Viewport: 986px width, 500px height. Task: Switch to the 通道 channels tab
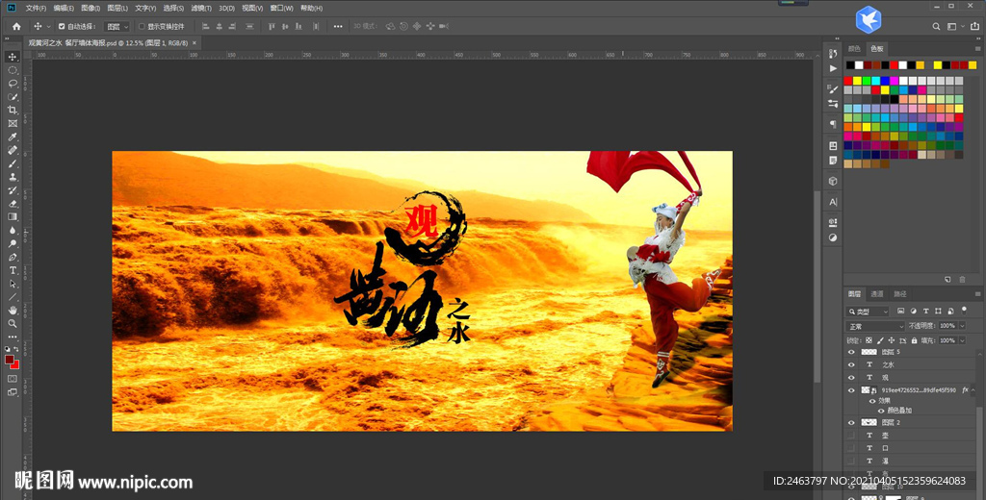pos(877,294)
